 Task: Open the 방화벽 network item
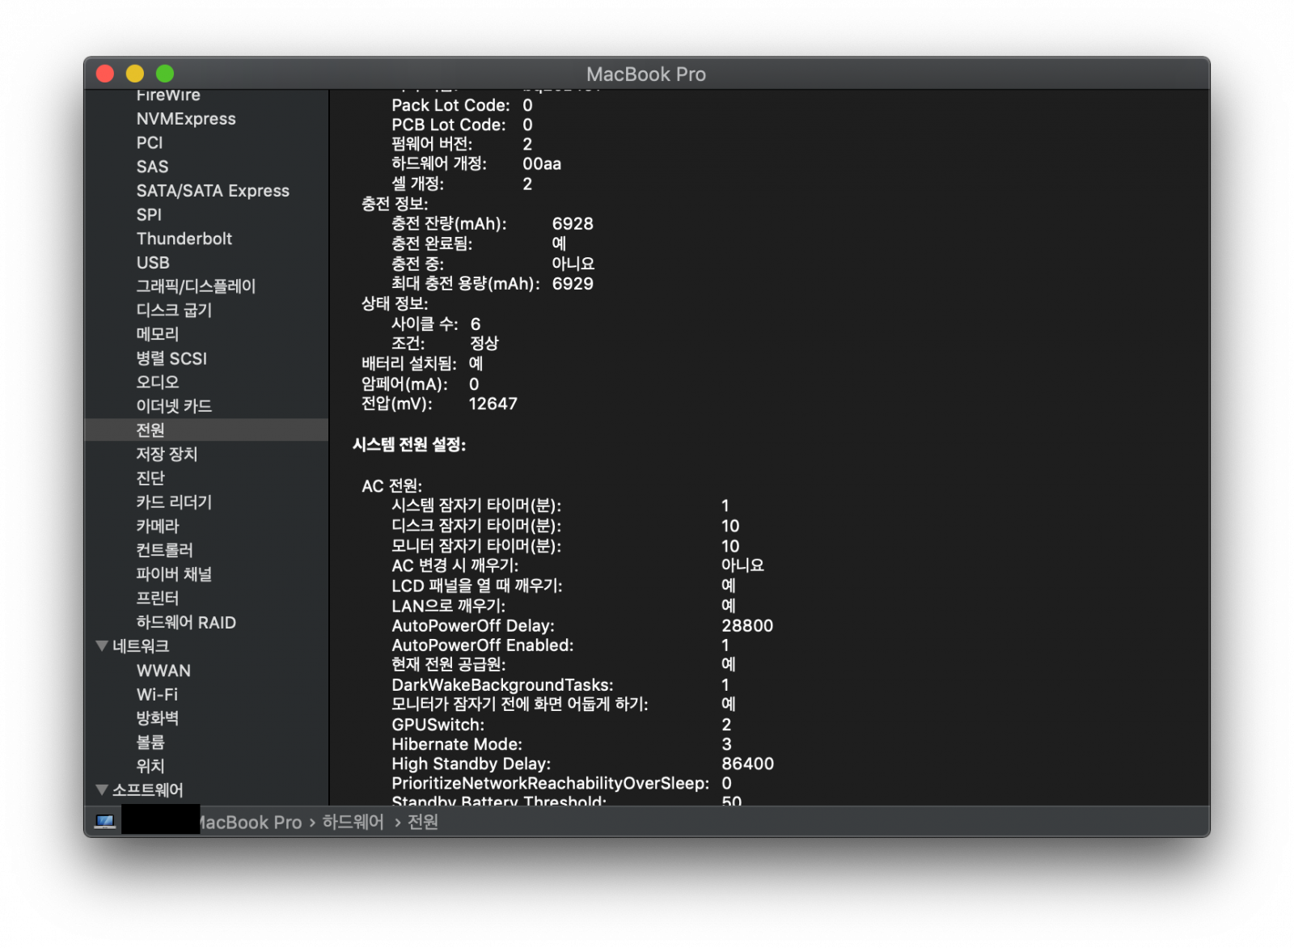click(158, 718)
